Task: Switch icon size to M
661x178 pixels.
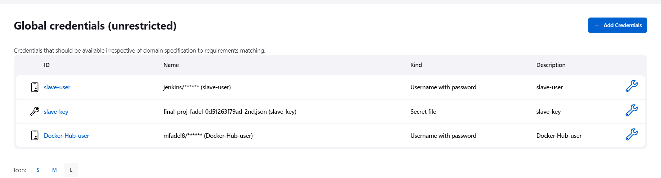Action: point(54,170)
